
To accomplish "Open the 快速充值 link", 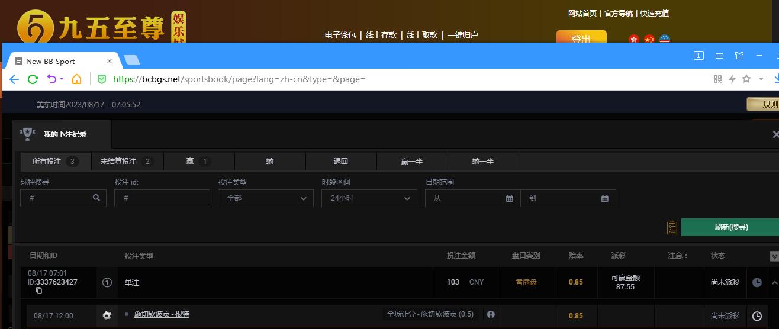I will tap(655, 13).
